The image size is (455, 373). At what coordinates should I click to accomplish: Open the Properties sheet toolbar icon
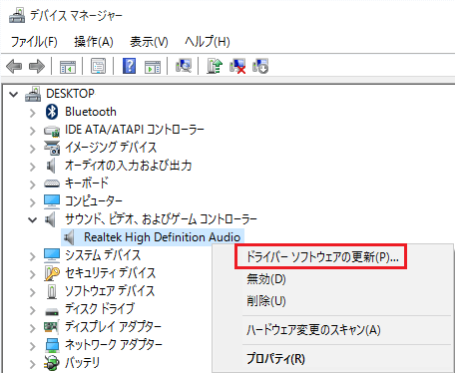[99, 66]
